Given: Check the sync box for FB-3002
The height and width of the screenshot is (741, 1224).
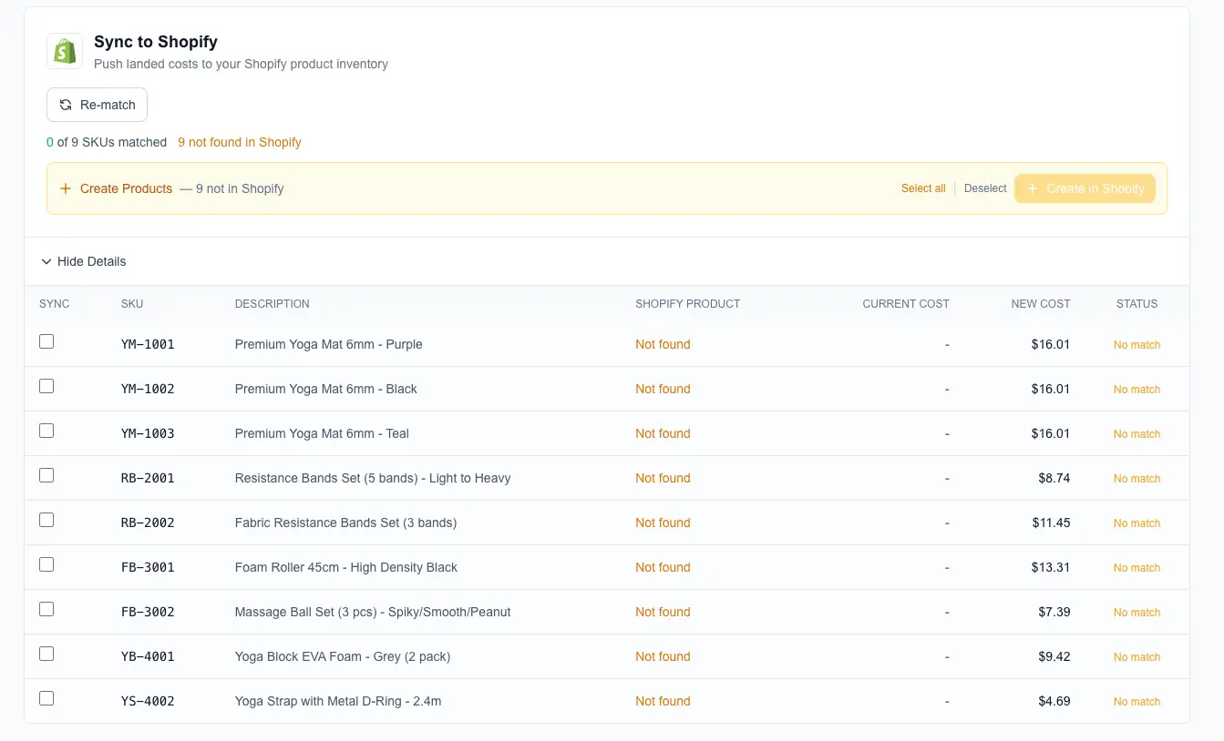Looking at the screenshot, I should coord(46,609).
